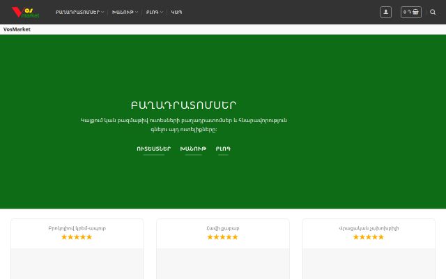Open the ԿԱՊ menu item

click(176, 13)
